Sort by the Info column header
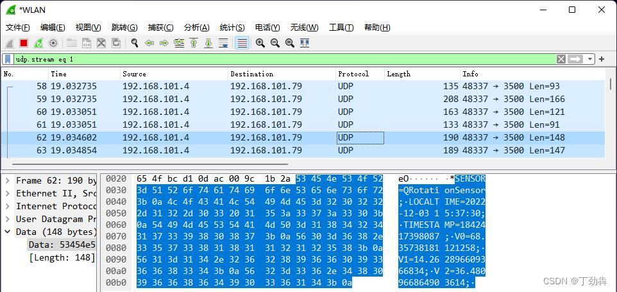The height and width of the screenshot is (292, 617). click(x=532, y=74)
